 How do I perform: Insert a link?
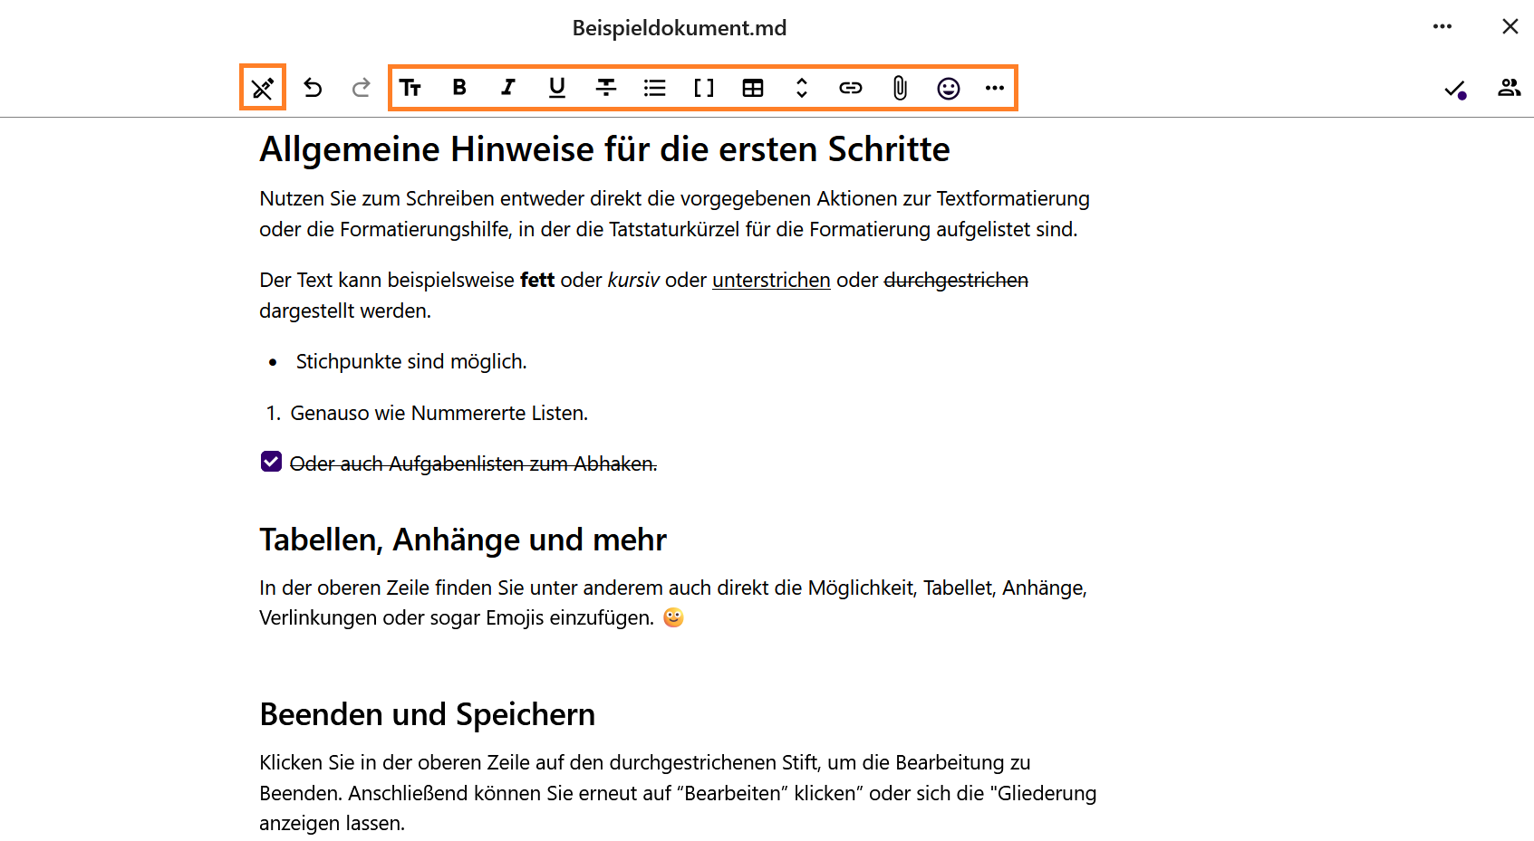(x=851, y=88)
